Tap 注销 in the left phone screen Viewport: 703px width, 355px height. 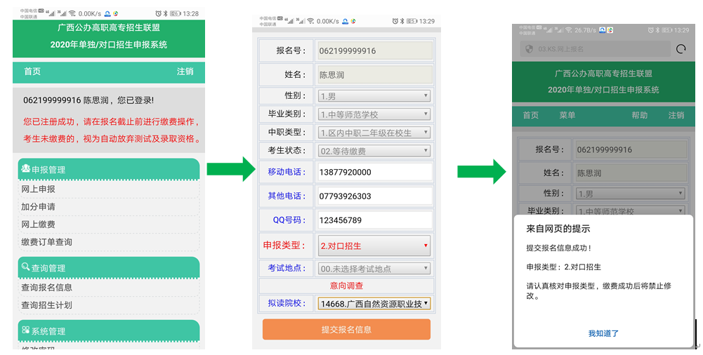click(x=185, y=72)
